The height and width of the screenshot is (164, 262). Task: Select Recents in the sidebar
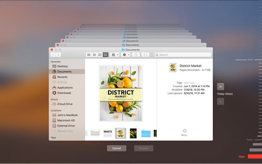tap(62, 77)
